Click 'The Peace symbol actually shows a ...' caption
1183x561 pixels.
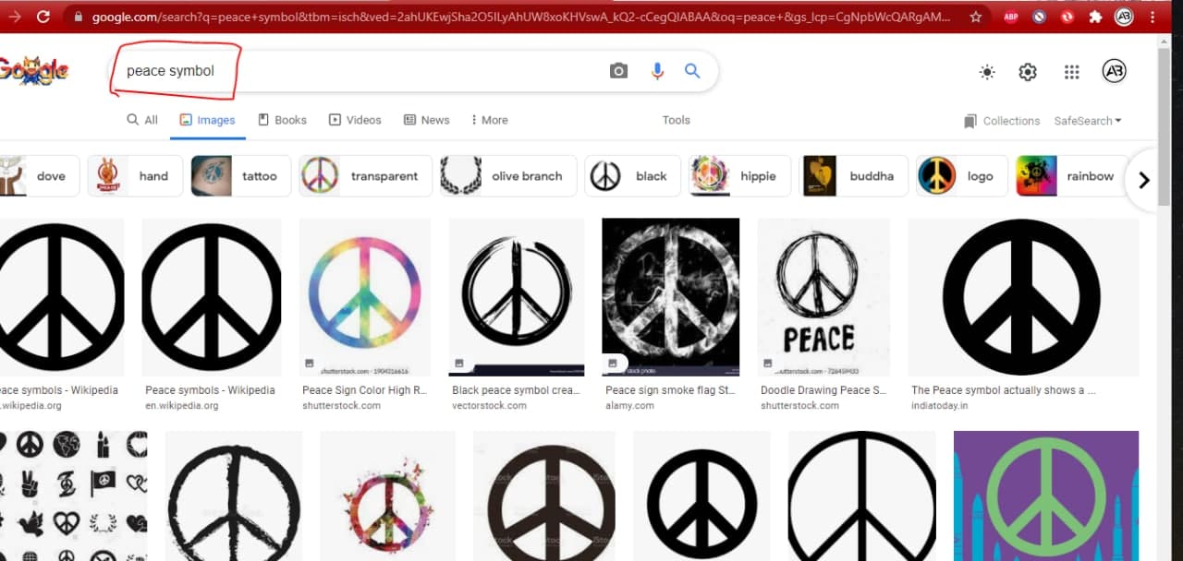1003,390
